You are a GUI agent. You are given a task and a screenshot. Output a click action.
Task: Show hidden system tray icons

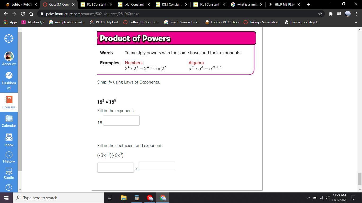[x=308, y=198]
